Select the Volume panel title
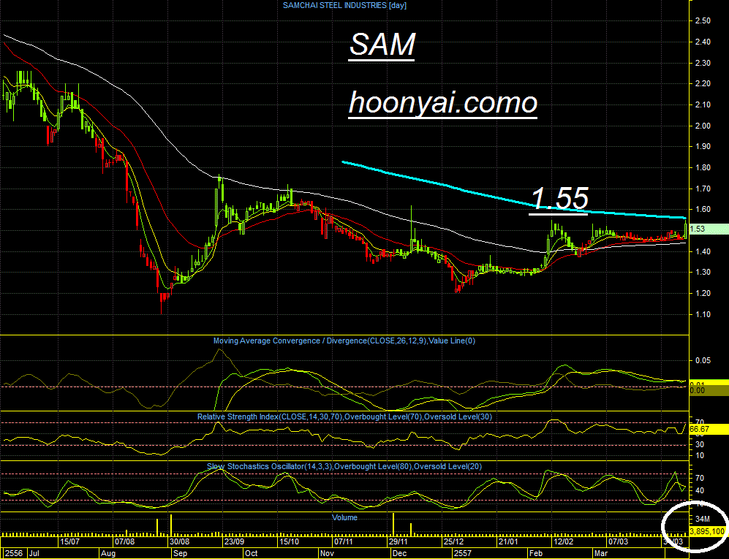Image resolution: width=729 pixels, height=559 pixels. (x=344, y=517)
